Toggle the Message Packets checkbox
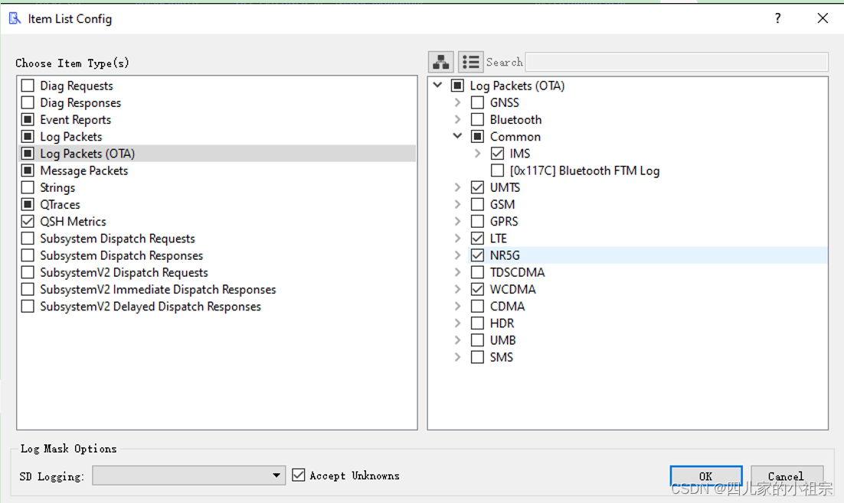This screenshot has height=503, width=844. click(28, 170)
